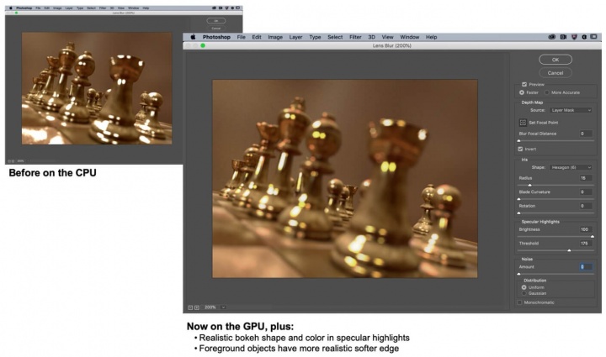Open the Layer menu
Viewport: 606px width, 357px height.
(x=295, y=37)
